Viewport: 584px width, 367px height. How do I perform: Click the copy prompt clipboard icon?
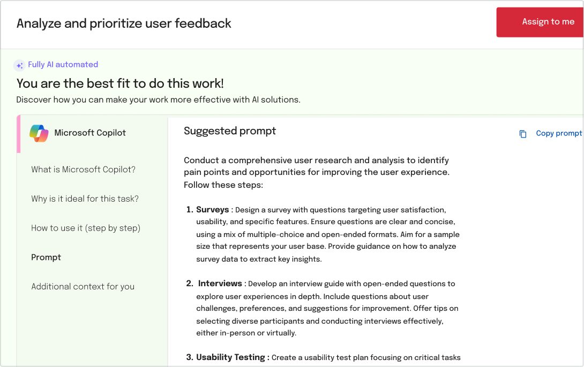coord(523,134)
